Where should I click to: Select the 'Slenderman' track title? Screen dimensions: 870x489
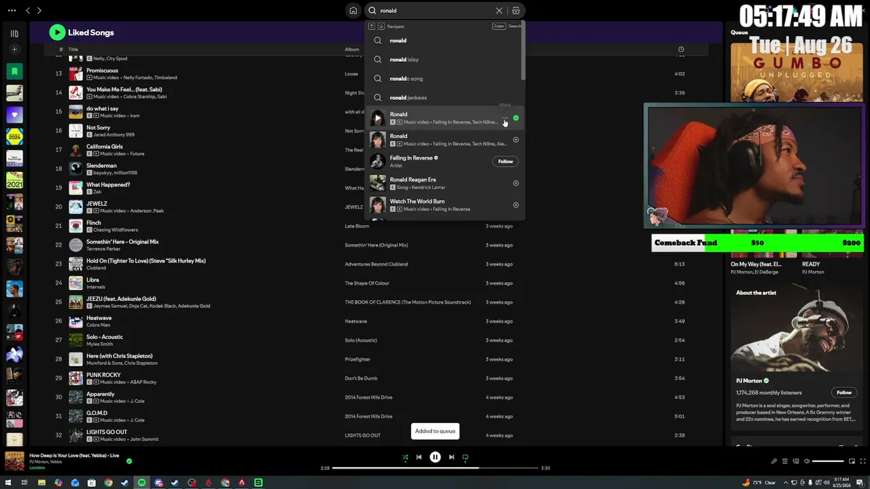point(101,166)
